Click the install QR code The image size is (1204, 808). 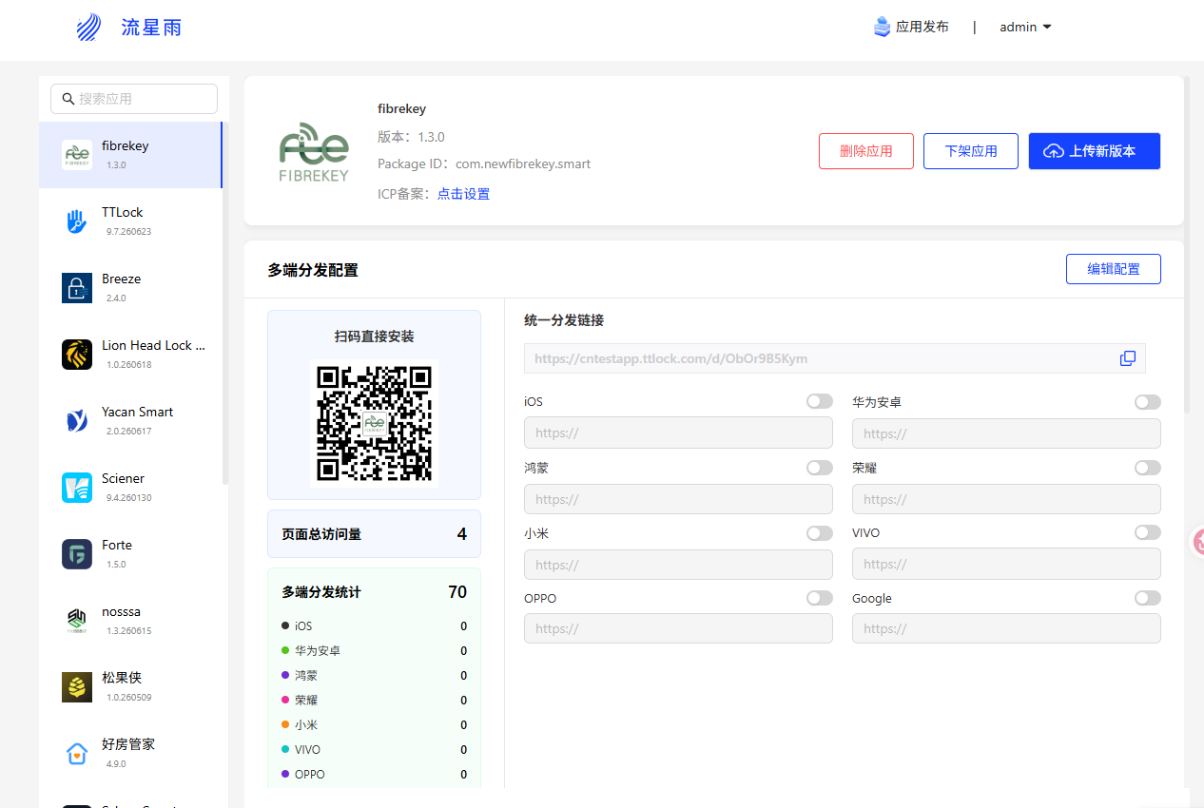coord(375,424)
